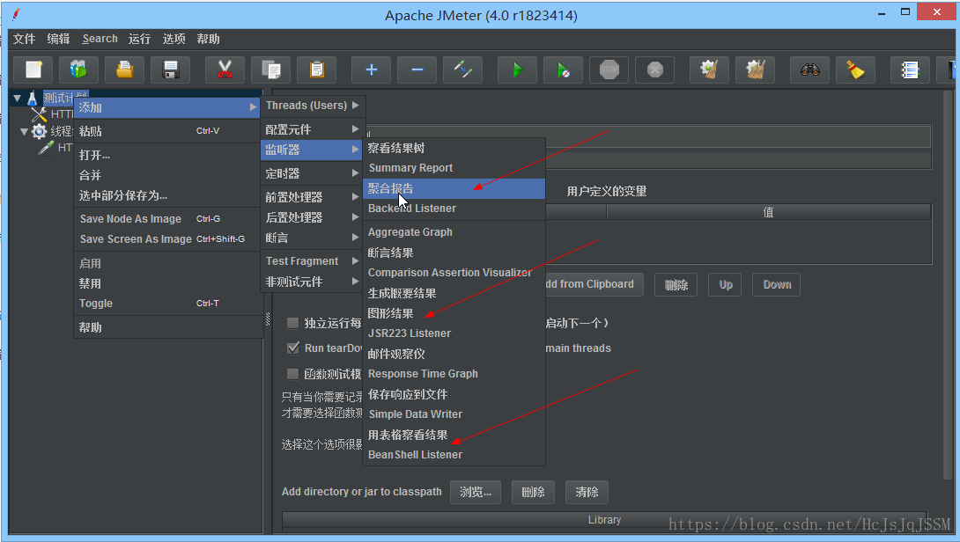Expand the Threads (Users) submenu

[x=313, y=106]
